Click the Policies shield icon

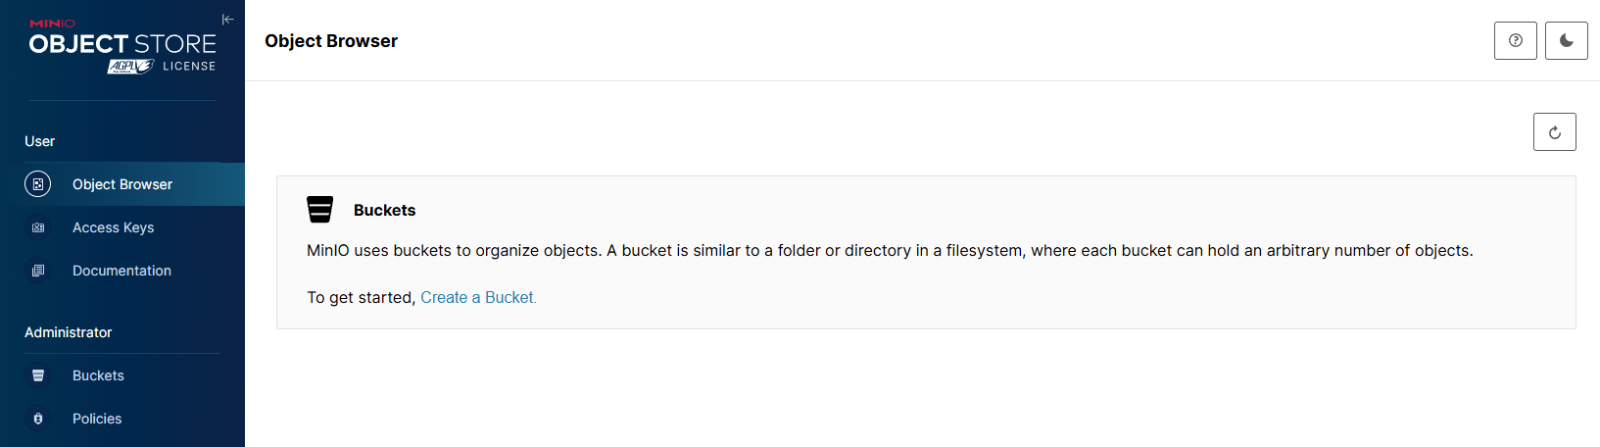click(x=38, y=419)
